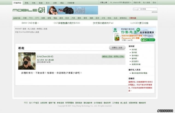Viewport: 175px width, 113px height.
Task: Open 寄件備份 in the sidebar
Action: (x=135, y=56)
